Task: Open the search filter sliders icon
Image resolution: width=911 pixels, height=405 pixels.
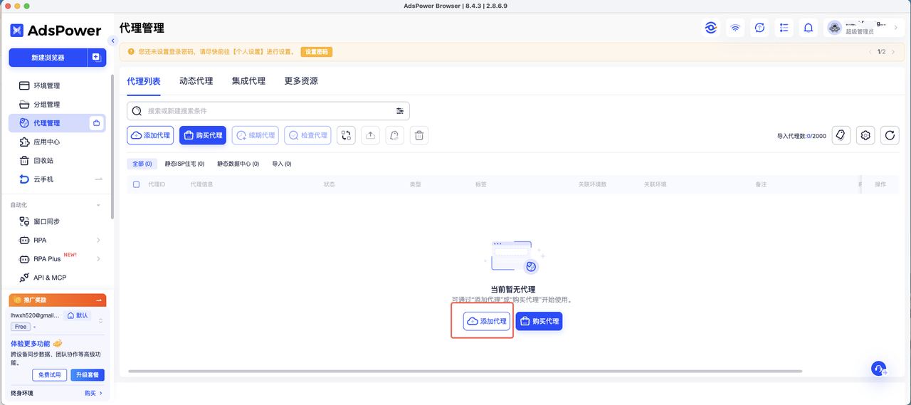Action: click(x=400, y=111)
